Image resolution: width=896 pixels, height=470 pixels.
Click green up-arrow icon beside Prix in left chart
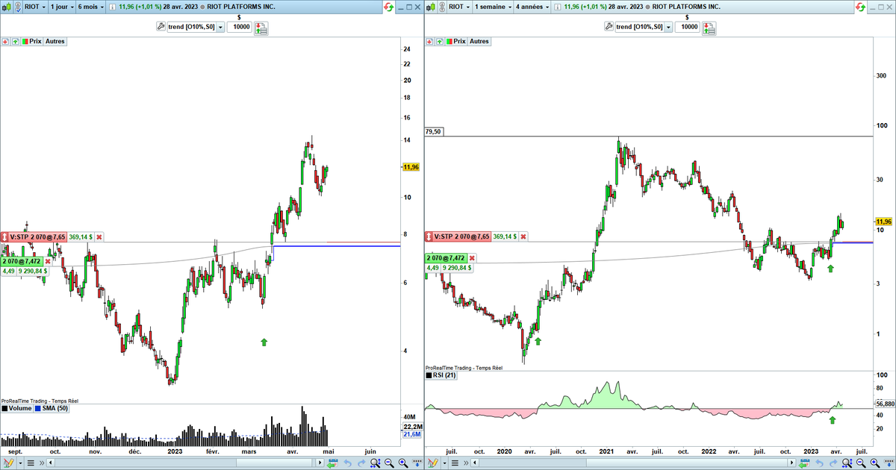tap(16, 41)
